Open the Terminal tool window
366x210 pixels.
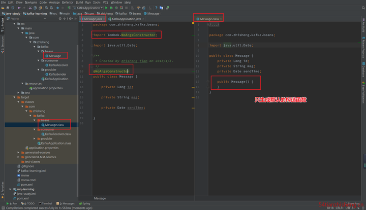pyautogui.click(x=45, y=203)
